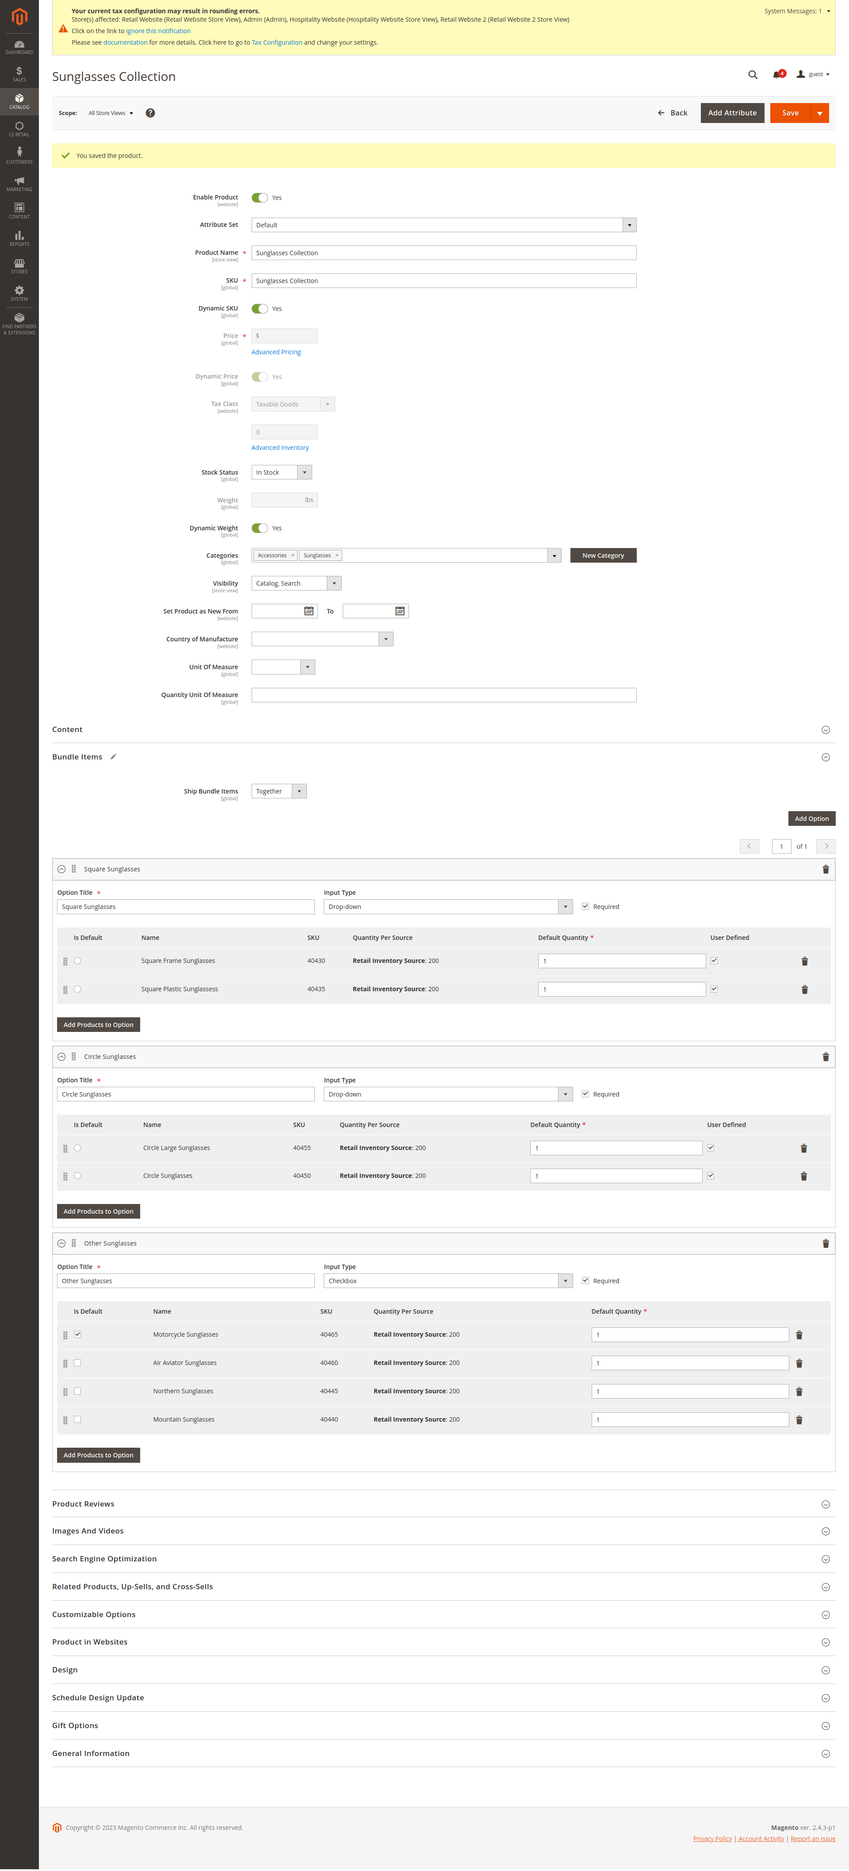
Task: Remove Motorcycle Sunglasses row via trash icon
Action: 799,1335
